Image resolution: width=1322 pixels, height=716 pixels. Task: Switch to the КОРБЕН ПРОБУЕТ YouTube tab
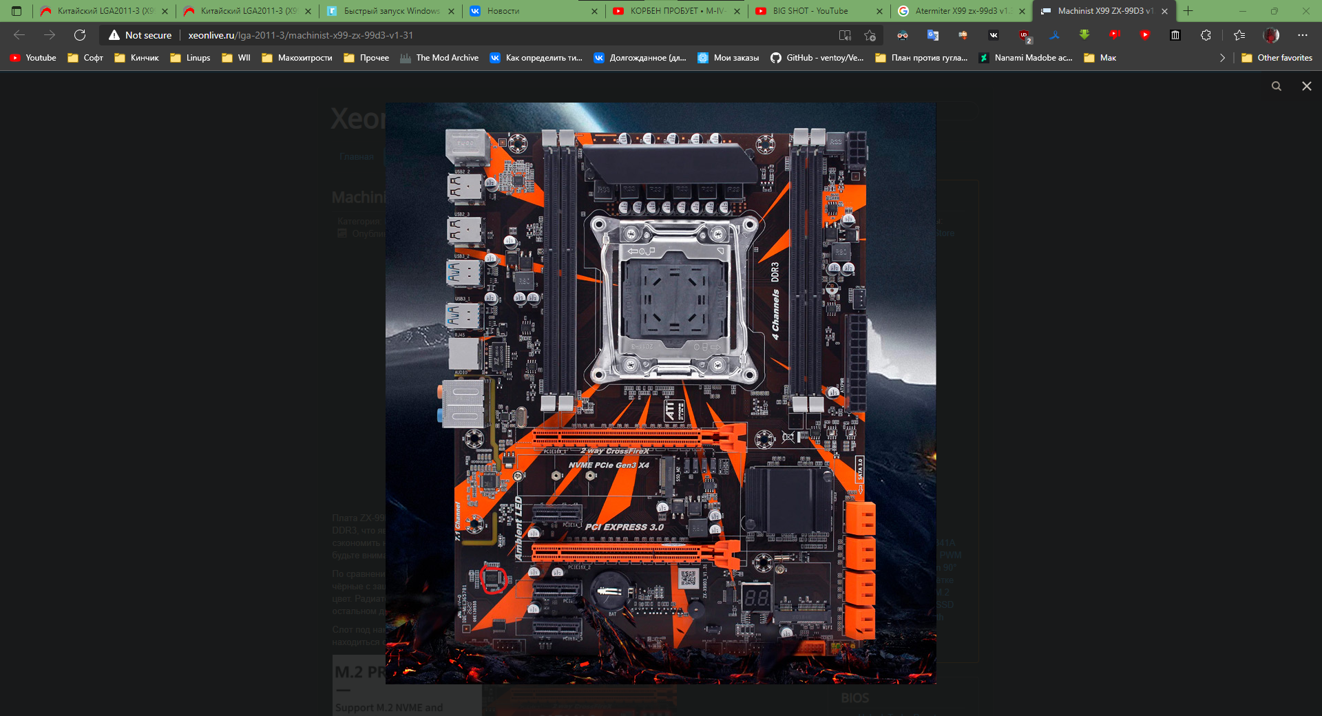(678, 11)
